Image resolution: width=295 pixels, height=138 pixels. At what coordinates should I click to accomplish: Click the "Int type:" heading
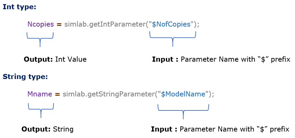(19, 7)
